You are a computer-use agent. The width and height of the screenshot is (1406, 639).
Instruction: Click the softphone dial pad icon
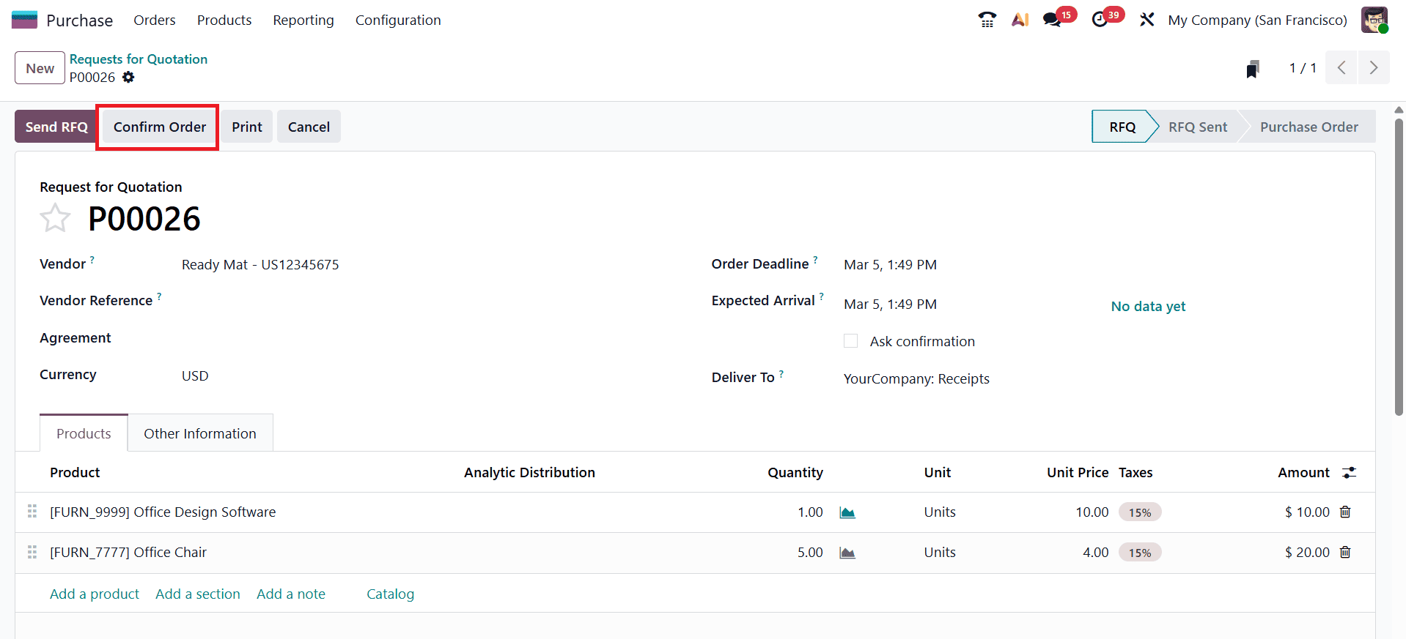click(x=986, y=18)
